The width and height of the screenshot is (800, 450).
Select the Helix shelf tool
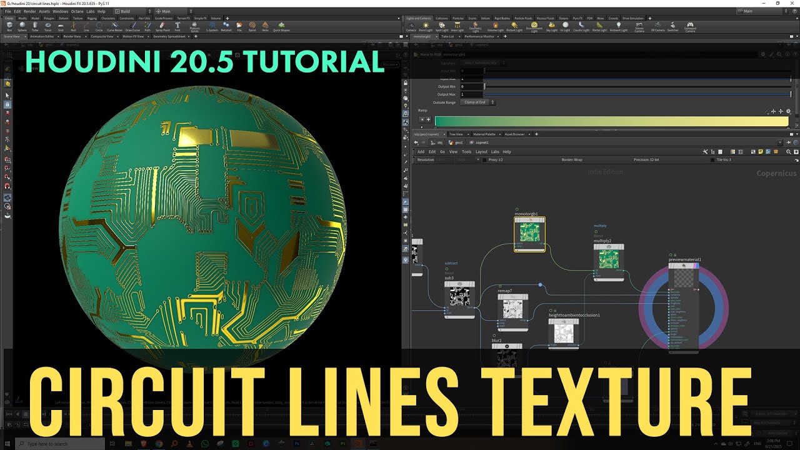coord(265,27)
